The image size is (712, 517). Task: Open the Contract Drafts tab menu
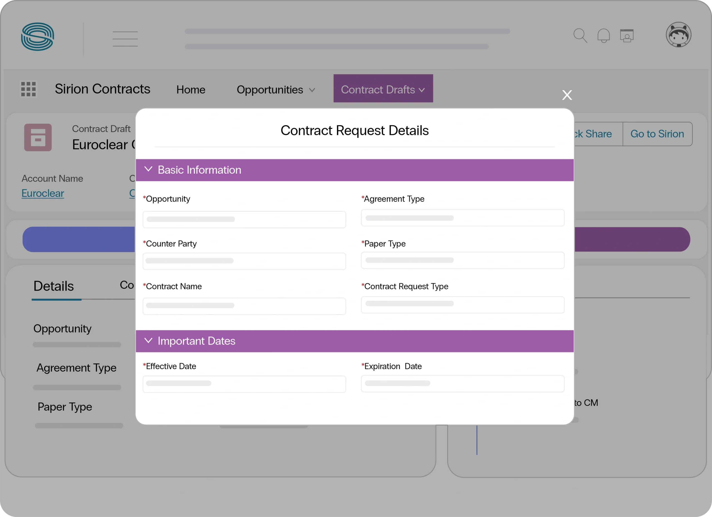click(383, 90)
